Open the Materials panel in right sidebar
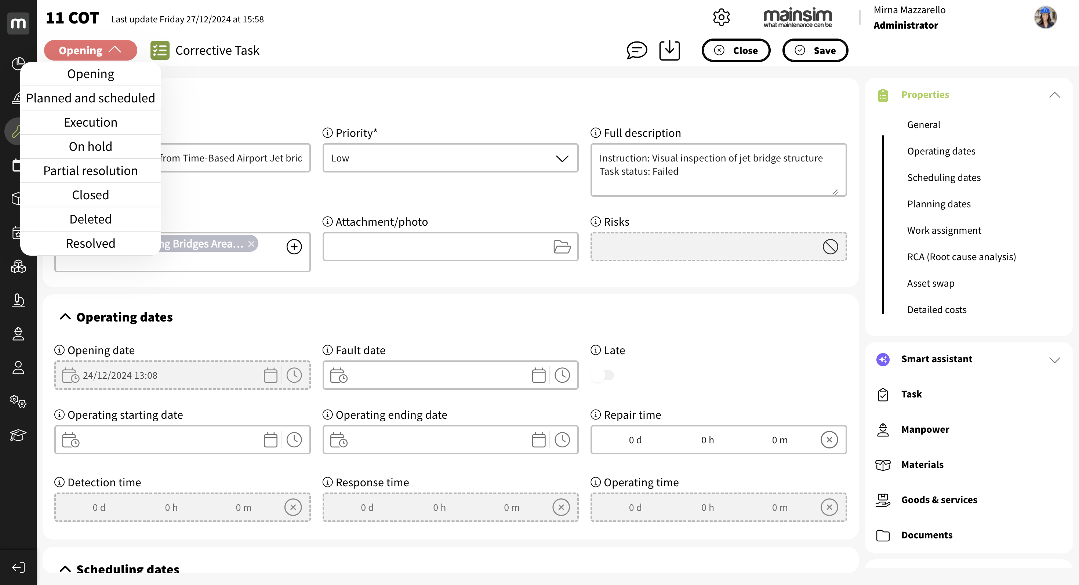This screenshot has height=585, width=1079. (883, 465)
